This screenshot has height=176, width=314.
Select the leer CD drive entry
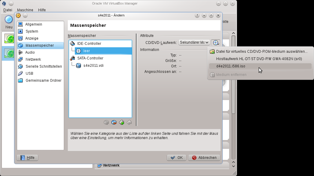[x=103, y=51]
